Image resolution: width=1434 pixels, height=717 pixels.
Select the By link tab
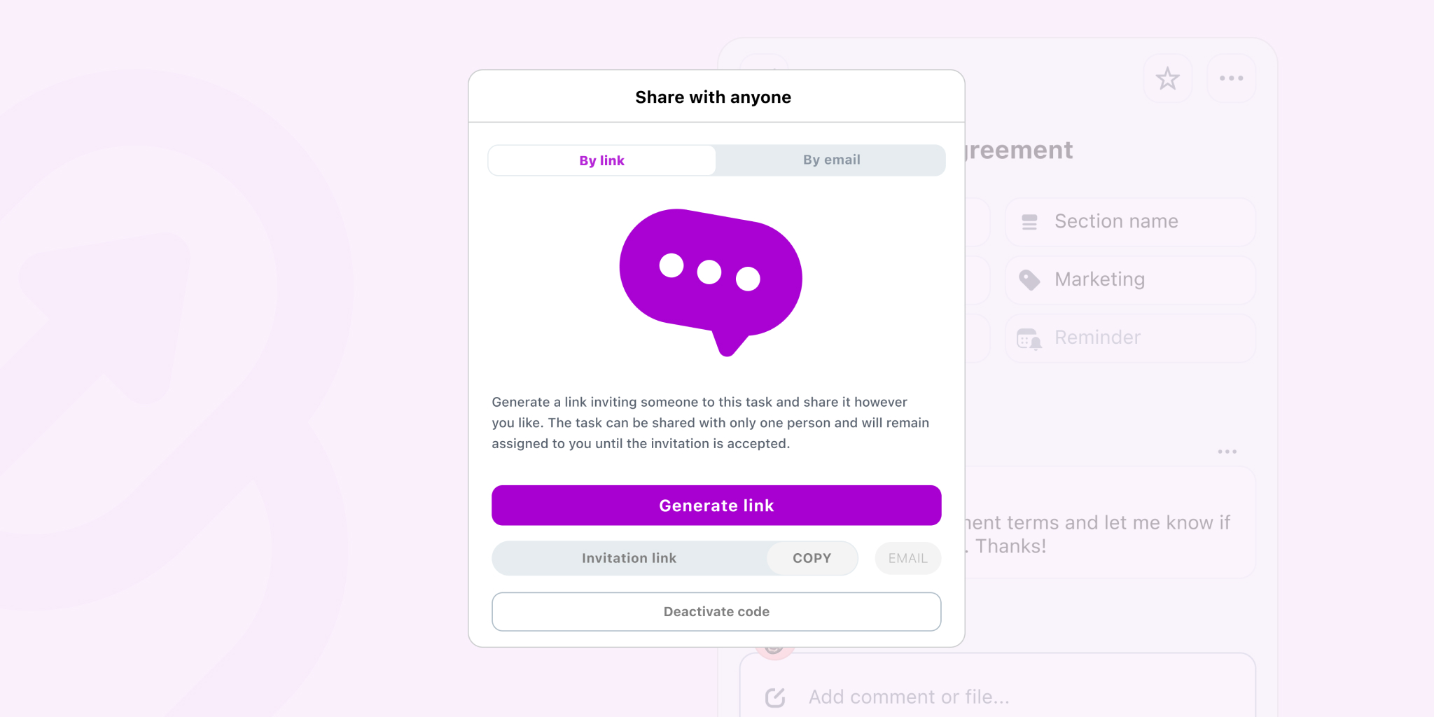(x=601, y=160)
